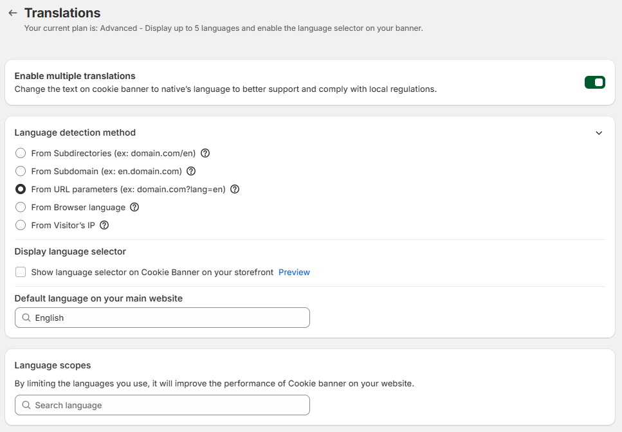Select From Subdomain radio button

pyautogui.click(x=21, y=171)
